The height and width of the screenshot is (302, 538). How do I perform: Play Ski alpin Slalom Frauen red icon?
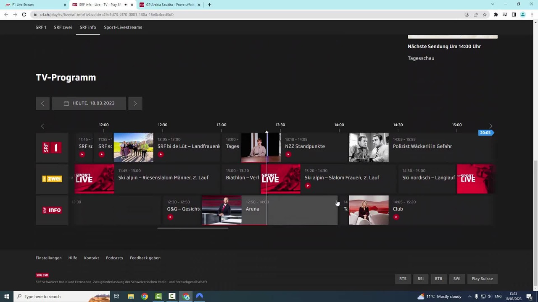point(308,186)
